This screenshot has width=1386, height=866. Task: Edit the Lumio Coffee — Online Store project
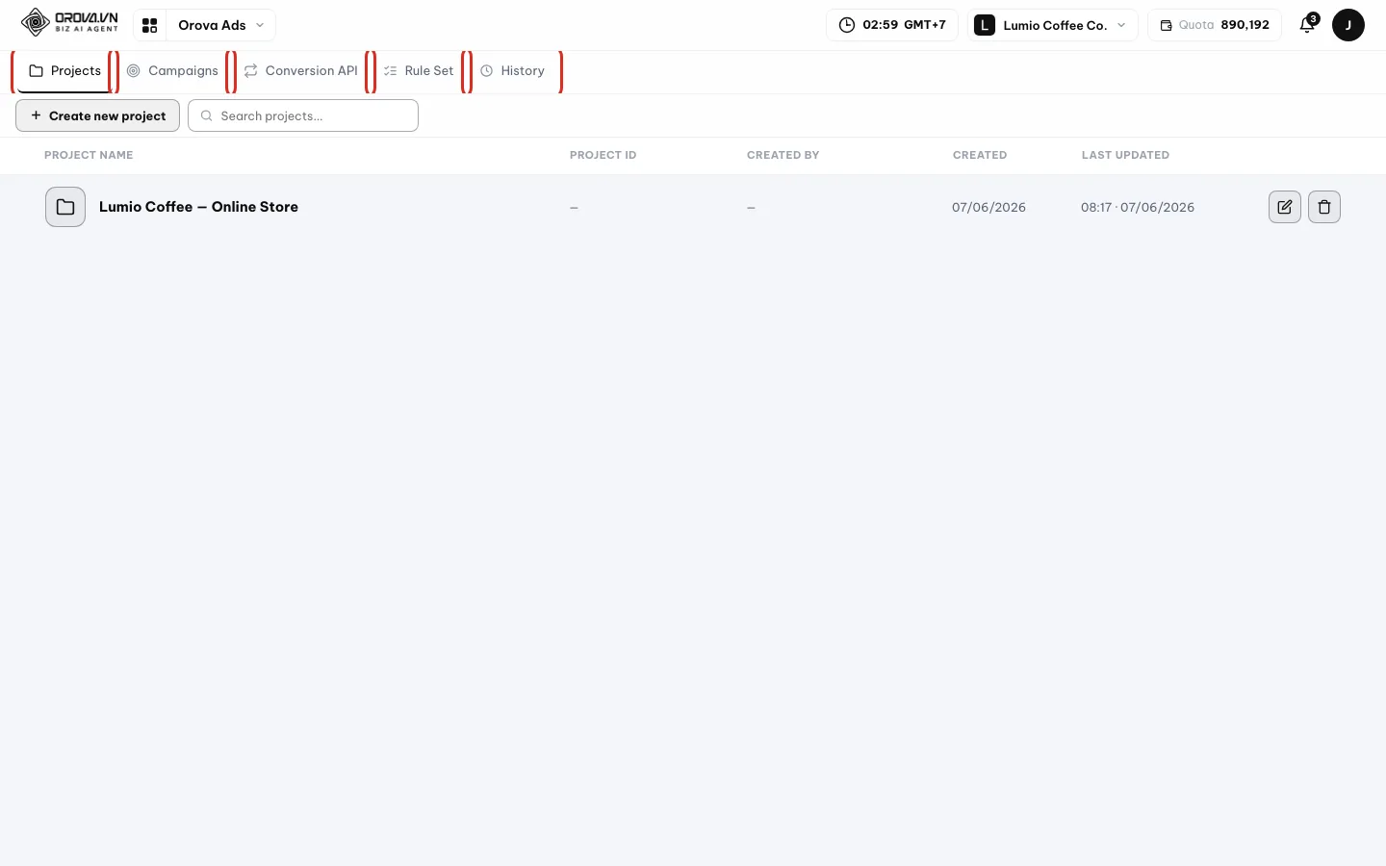1285,207
